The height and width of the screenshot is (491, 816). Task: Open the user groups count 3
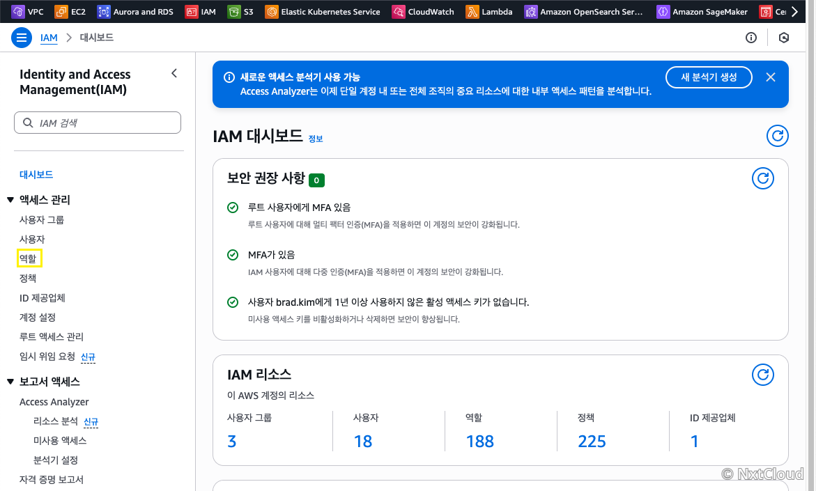232,442
